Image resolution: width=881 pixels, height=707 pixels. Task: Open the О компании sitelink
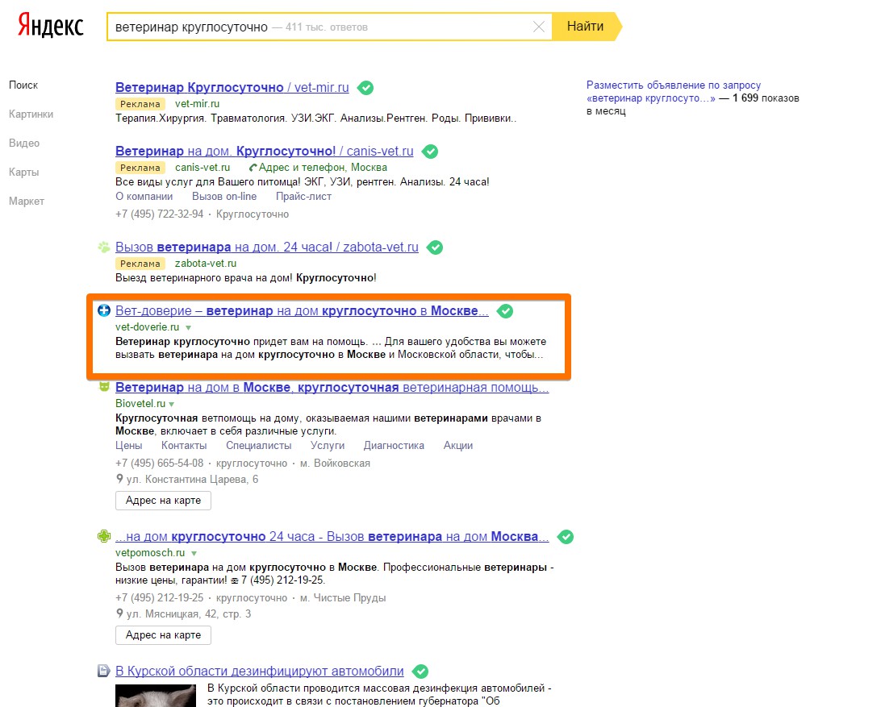pyautogui.click(x=144, y=197)
